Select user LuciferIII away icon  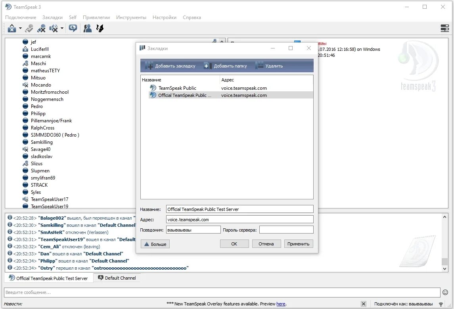click(x=25, y=49)
